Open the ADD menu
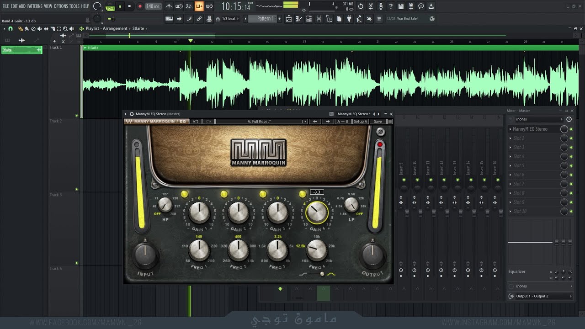Screen dimensions: 585x329 [x=22, y=6]
